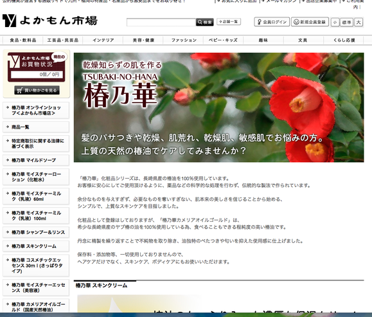Open 椿乃華 シャンプー&リンス sidebar link
Image resolution: width=372 pixels, height=317 pixels.
36,232
